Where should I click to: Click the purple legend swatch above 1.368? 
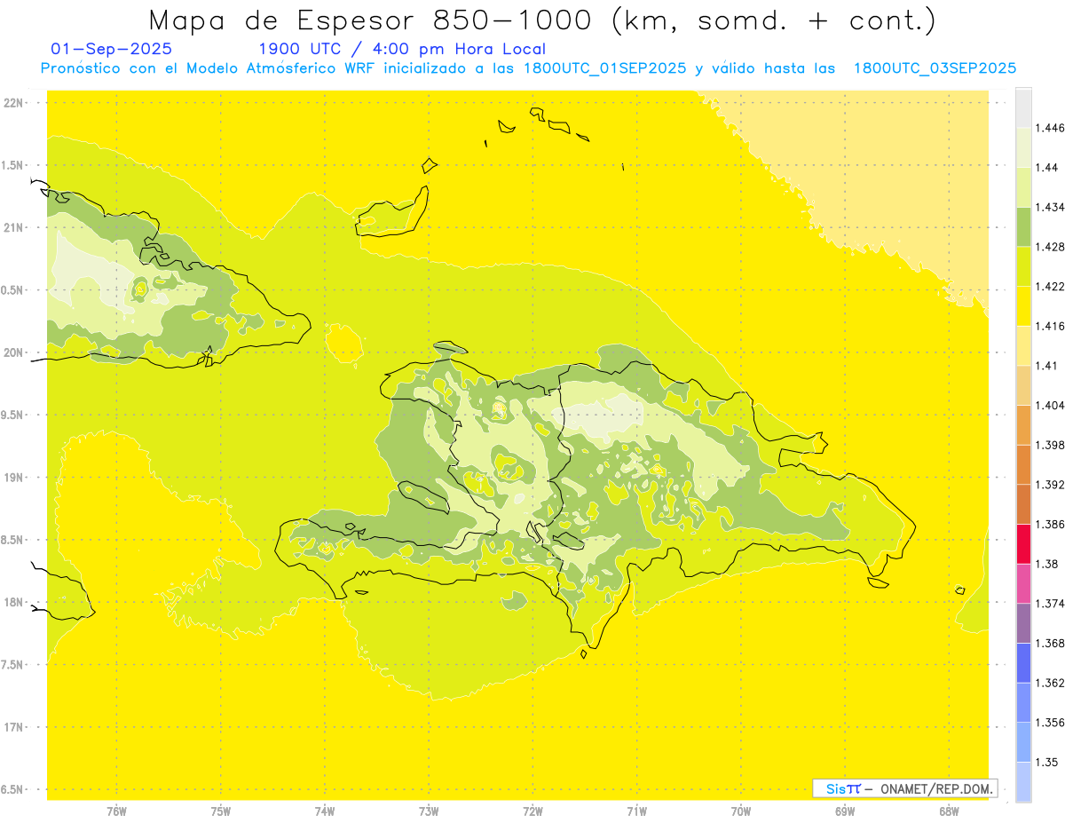click(x=1023, y=622)
